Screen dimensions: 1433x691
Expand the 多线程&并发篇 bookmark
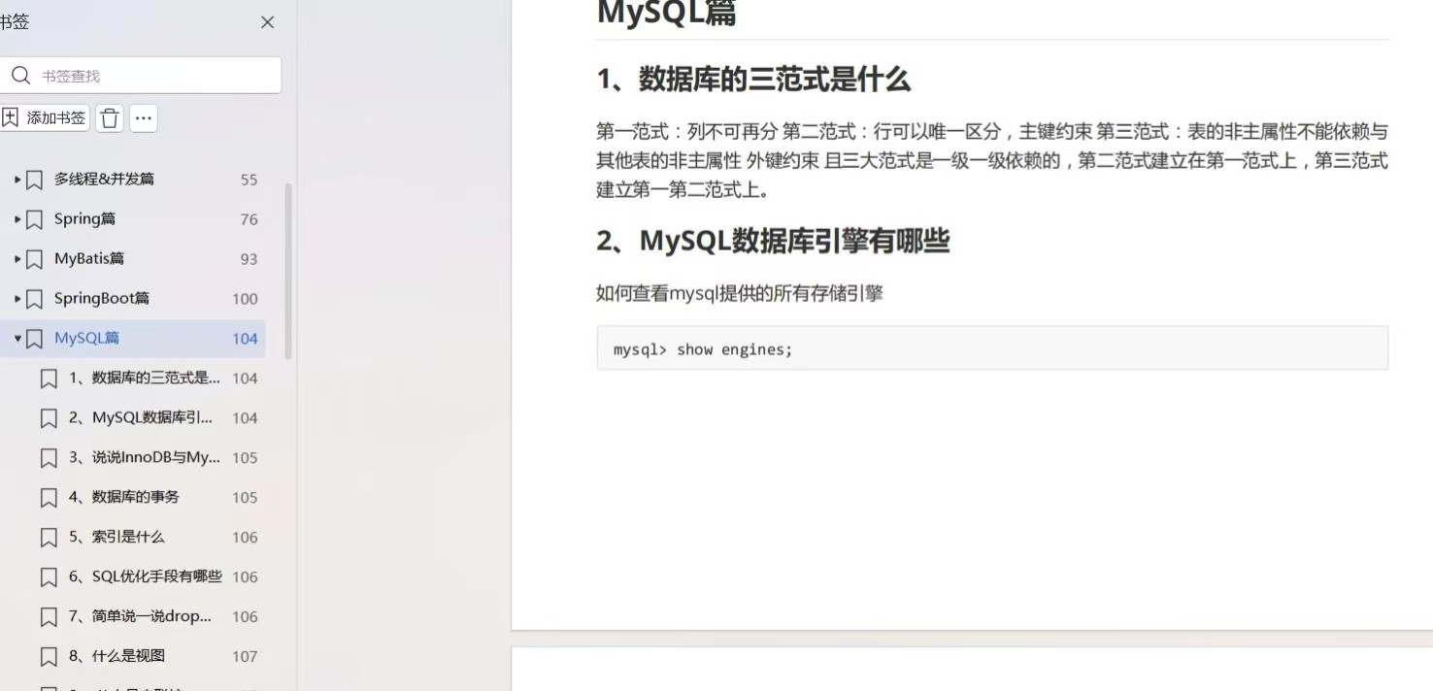pyautogui.click(x=17, y=180)
